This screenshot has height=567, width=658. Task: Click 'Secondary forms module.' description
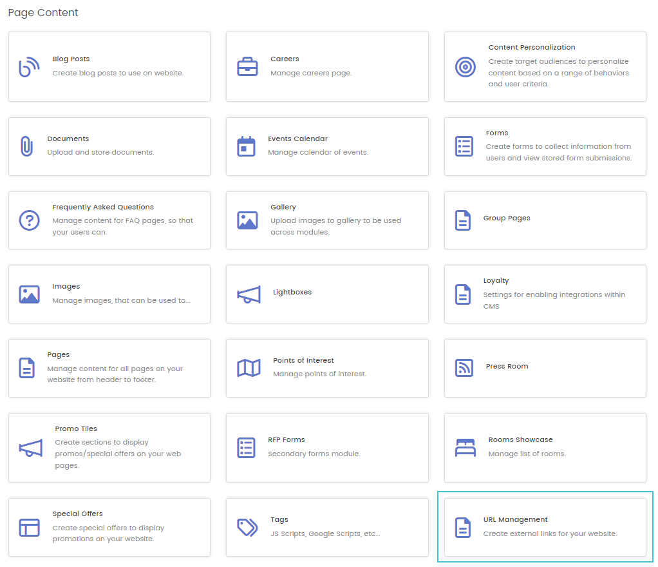(314, 454)
